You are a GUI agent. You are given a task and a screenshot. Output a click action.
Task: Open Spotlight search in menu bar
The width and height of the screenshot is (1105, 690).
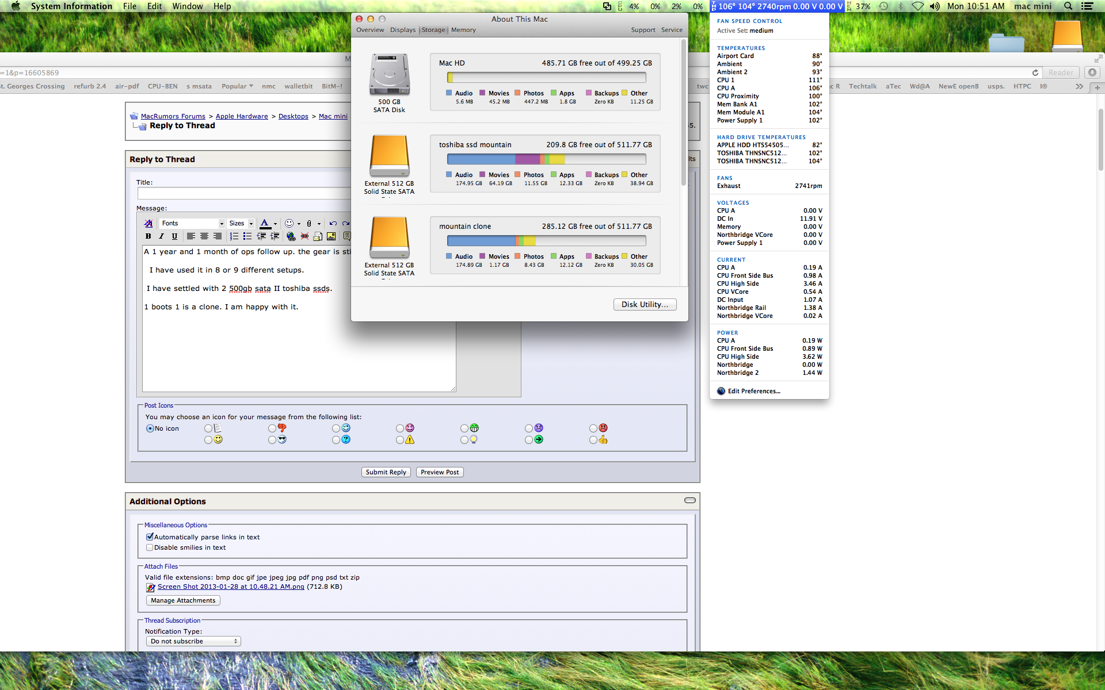(1068, 6)
